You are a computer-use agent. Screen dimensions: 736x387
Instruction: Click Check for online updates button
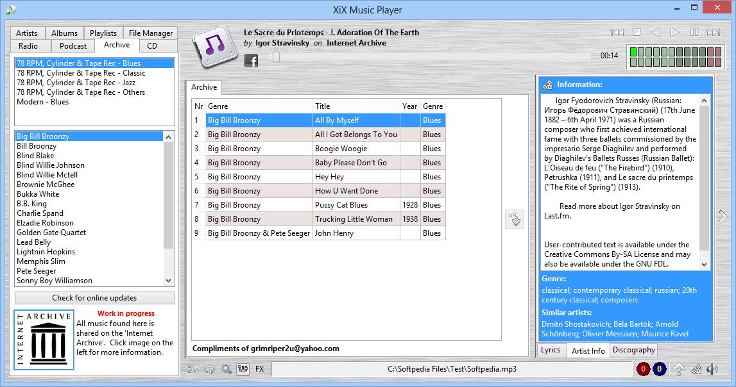click(x=94, y=298)
